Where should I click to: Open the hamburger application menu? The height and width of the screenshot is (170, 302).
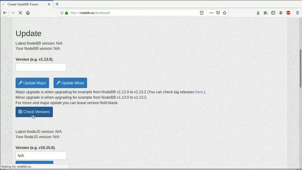coord(297,13)
